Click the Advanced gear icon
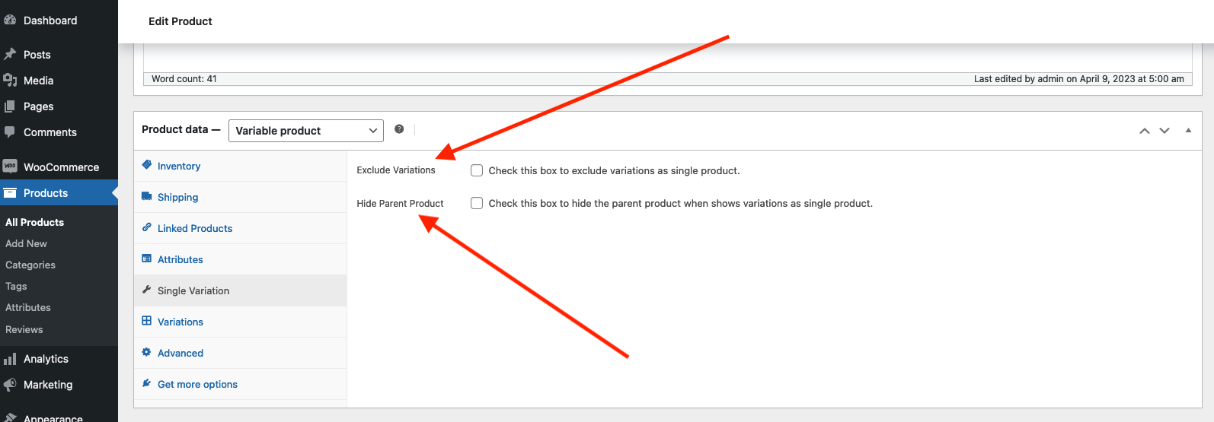 click(147, 352)
